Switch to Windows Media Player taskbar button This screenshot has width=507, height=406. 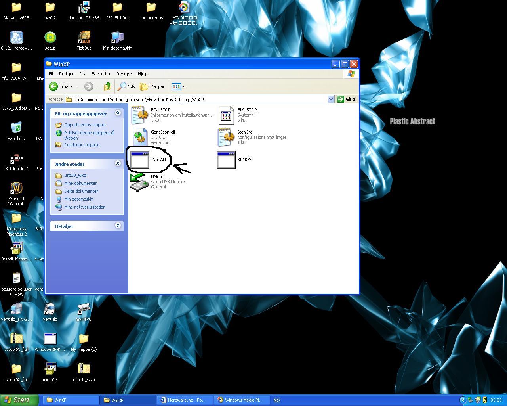click(x=242, y=400)
